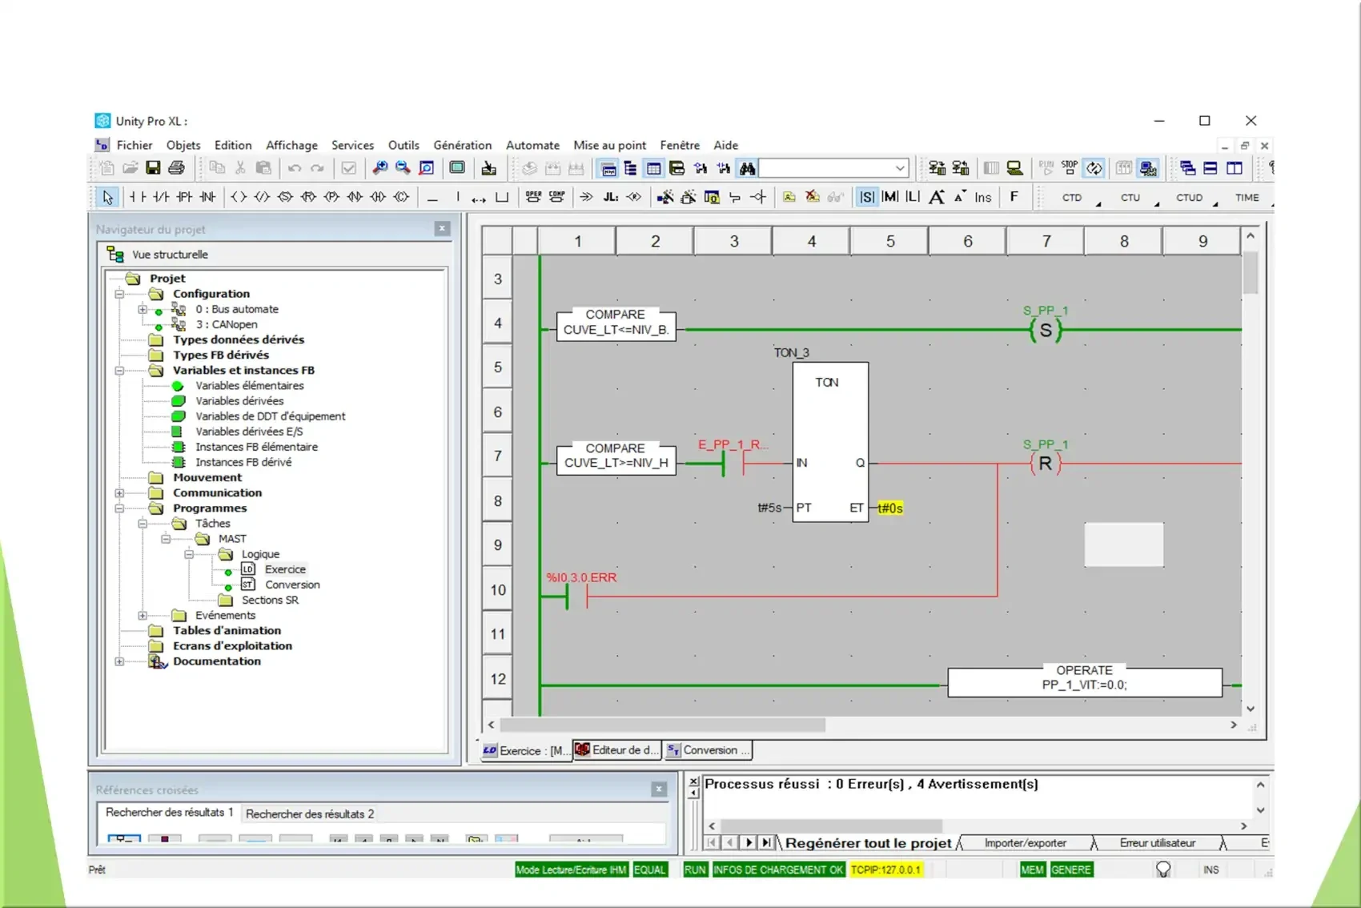Toggle the large |L| view mode
1361x908 pixels.
[913, 197]
